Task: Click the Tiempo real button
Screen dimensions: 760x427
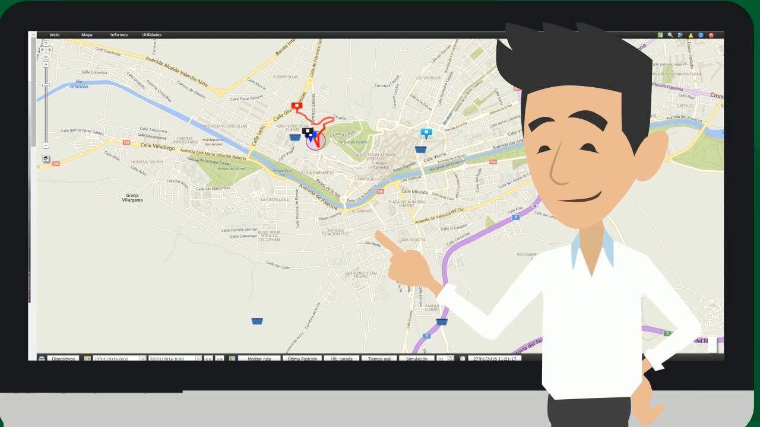Action: coord(379,359)
